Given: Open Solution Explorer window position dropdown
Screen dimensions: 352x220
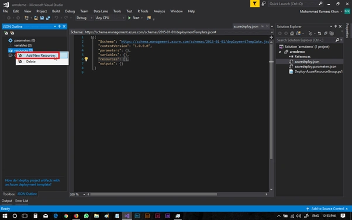Looking at the screenshot, I should 331,26.
